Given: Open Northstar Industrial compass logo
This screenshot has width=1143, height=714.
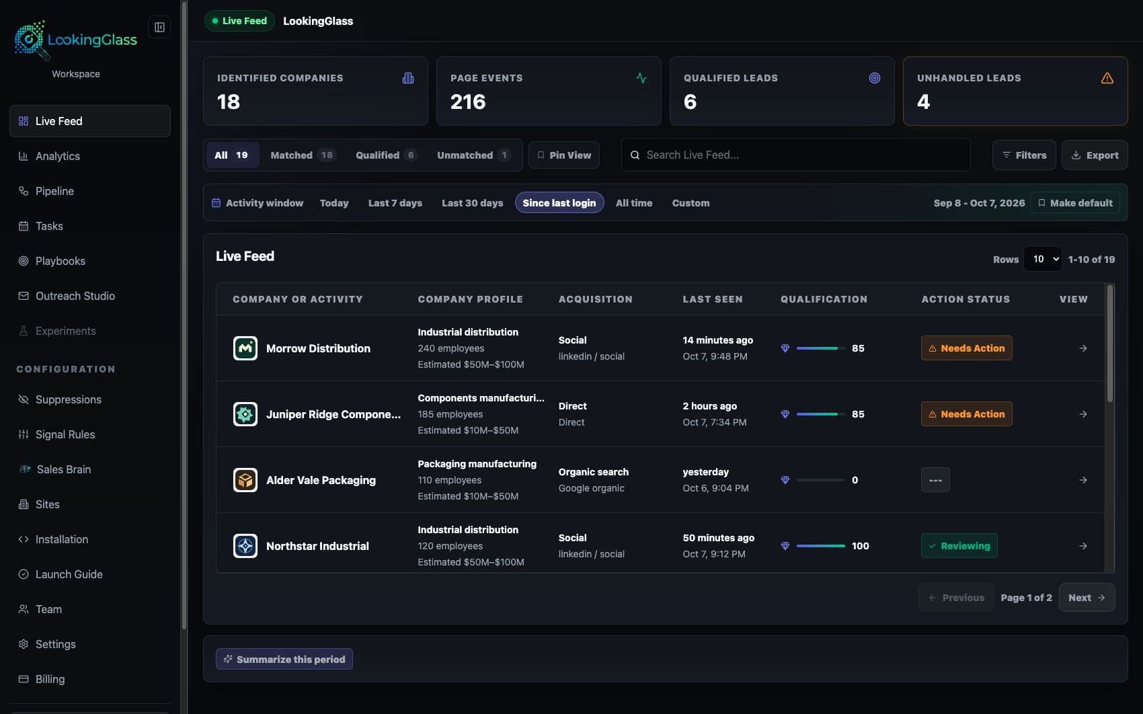Looking at the screenshot, I should tap(245, 546).
